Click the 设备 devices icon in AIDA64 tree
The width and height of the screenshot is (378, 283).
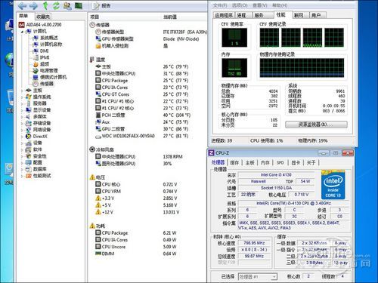click(29, 143)
